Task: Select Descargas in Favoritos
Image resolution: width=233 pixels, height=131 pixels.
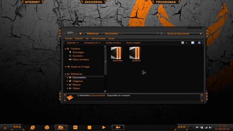Action: [x=78, y=52]
